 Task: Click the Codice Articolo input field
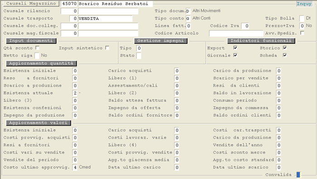(x=236, y=33)
